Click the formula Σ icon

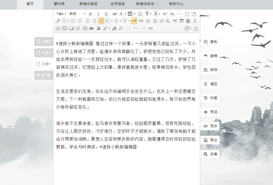[x=195, y=21]
